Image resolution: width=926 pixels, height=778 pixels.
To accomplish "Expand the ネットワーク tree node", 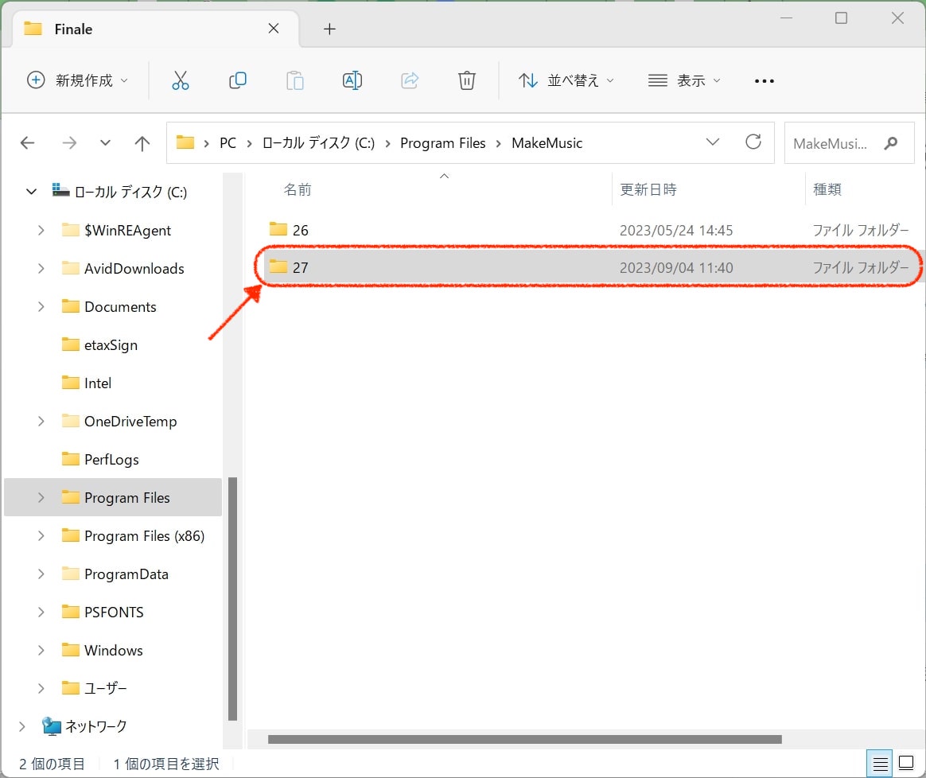I will tap(21, 726).
